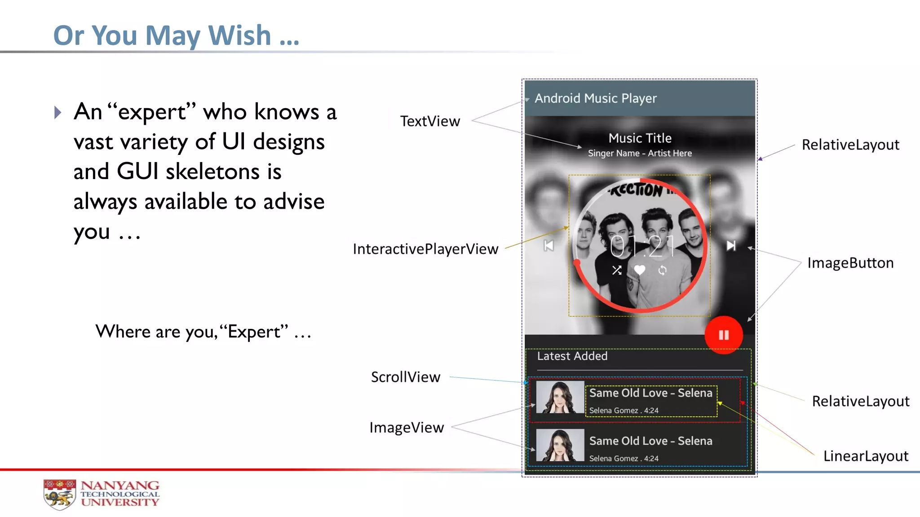The width and height of the screenshot is (920, 517).
Task: Click the album cover image in player
Action: click(x=641, y=246)
